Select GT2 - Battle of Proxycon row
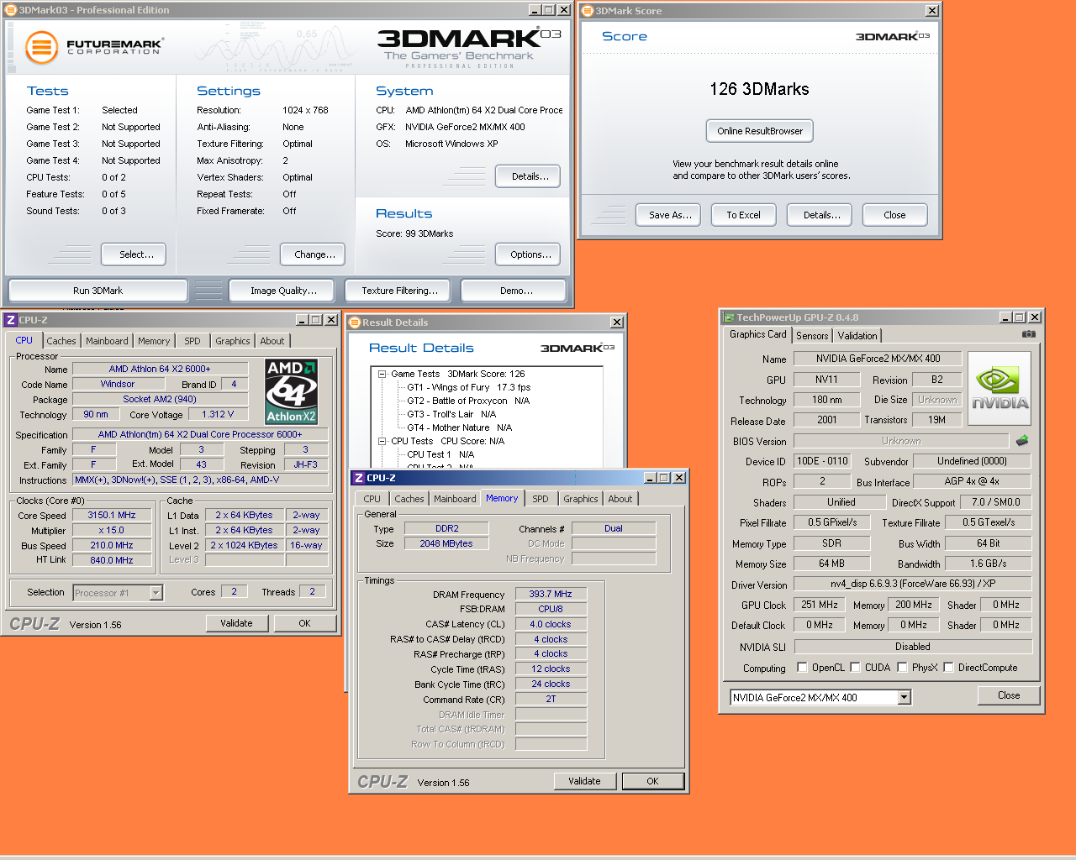This screenshot has width=1076, height=860. click(468, 401)
